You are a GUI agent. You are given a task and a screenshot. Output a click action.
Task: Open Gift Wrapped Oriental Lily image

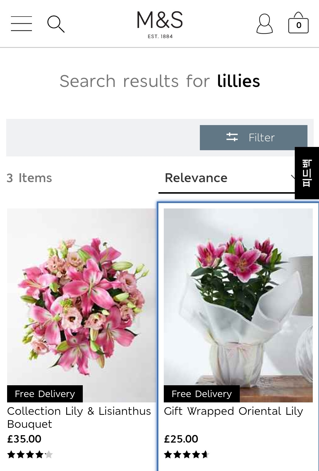[x=238, y=305]
